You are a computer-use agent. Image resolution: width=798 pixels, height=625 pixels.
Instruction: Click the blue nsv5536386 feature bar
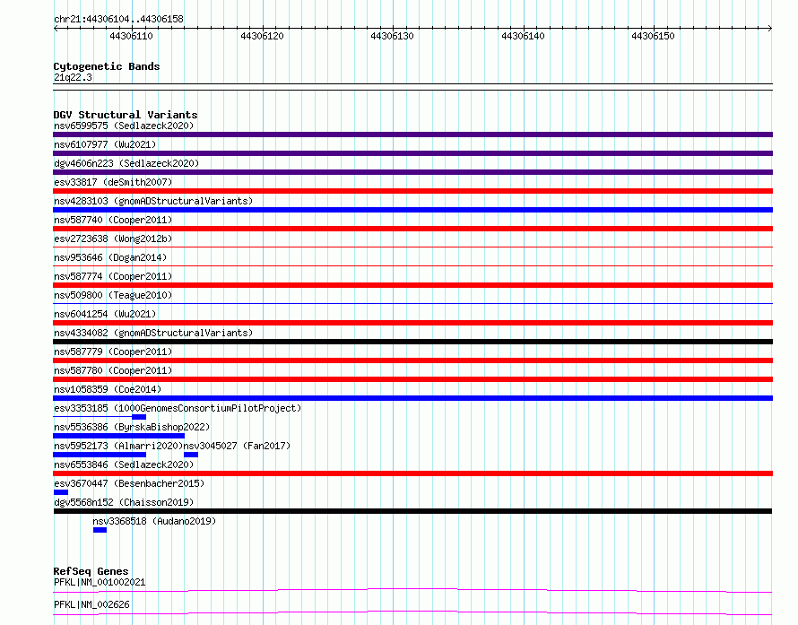pyautogui.click(x=119, y=436)
